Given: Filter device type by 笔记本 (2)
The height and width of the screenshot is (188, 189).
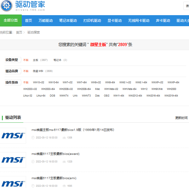Looking at the screenshot, I should click(x=60, y=60).
